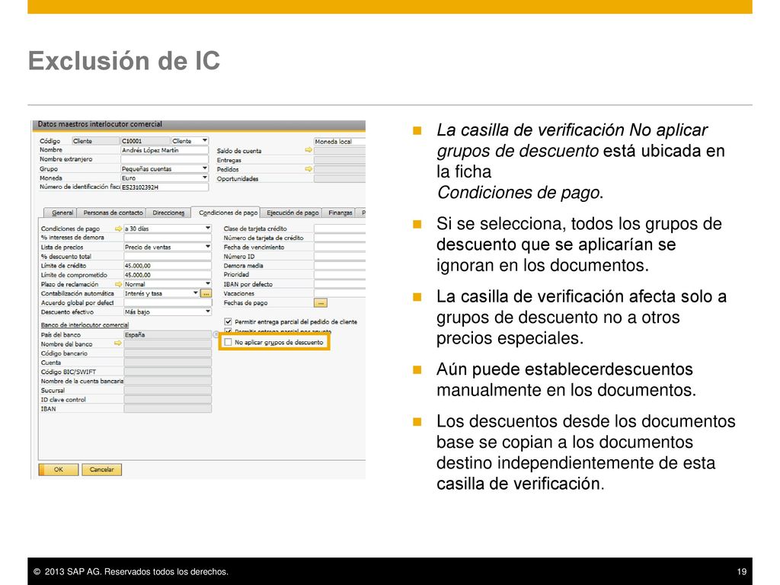780x585 pixels.
Task: Click the Límite de comprometido field
Action: pos(168,274)
